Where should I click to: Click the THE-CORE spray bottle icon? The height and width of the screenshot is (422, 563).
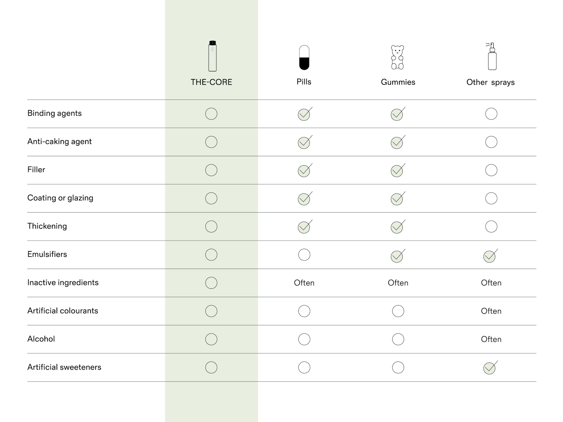tap(212, 56)
